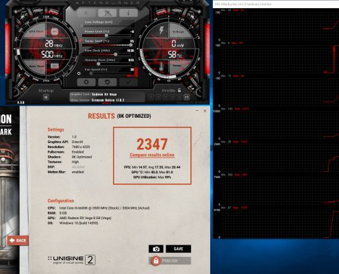Click the Memory Clock slider handle
This screenshot has height=274, width=339.
tap(99, 64)
